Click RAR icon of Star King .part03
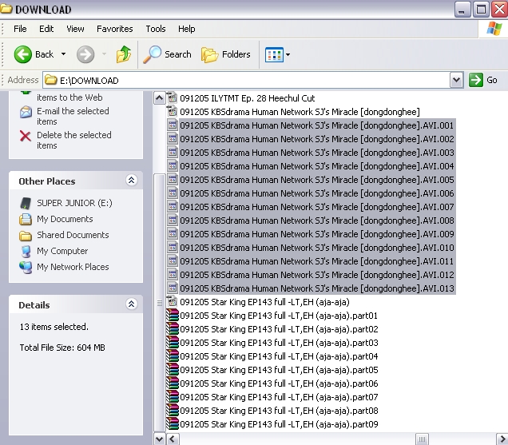 (x=173, y=343)
